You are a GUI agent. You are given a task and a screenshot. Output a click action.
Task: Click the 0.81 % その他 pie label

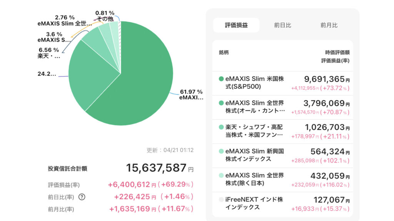point(105,16)
